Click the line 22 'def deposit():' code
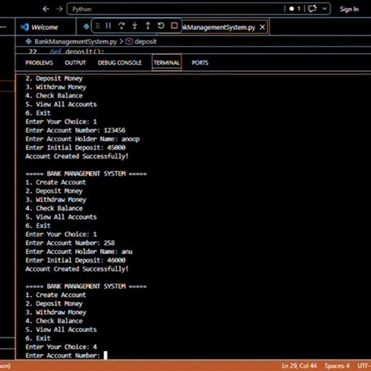The width and height of the screenshot is (371, 371). 77,51
